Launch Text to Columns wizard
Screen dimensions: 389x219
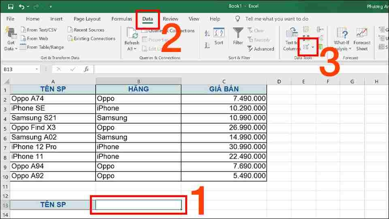[291, 39]
